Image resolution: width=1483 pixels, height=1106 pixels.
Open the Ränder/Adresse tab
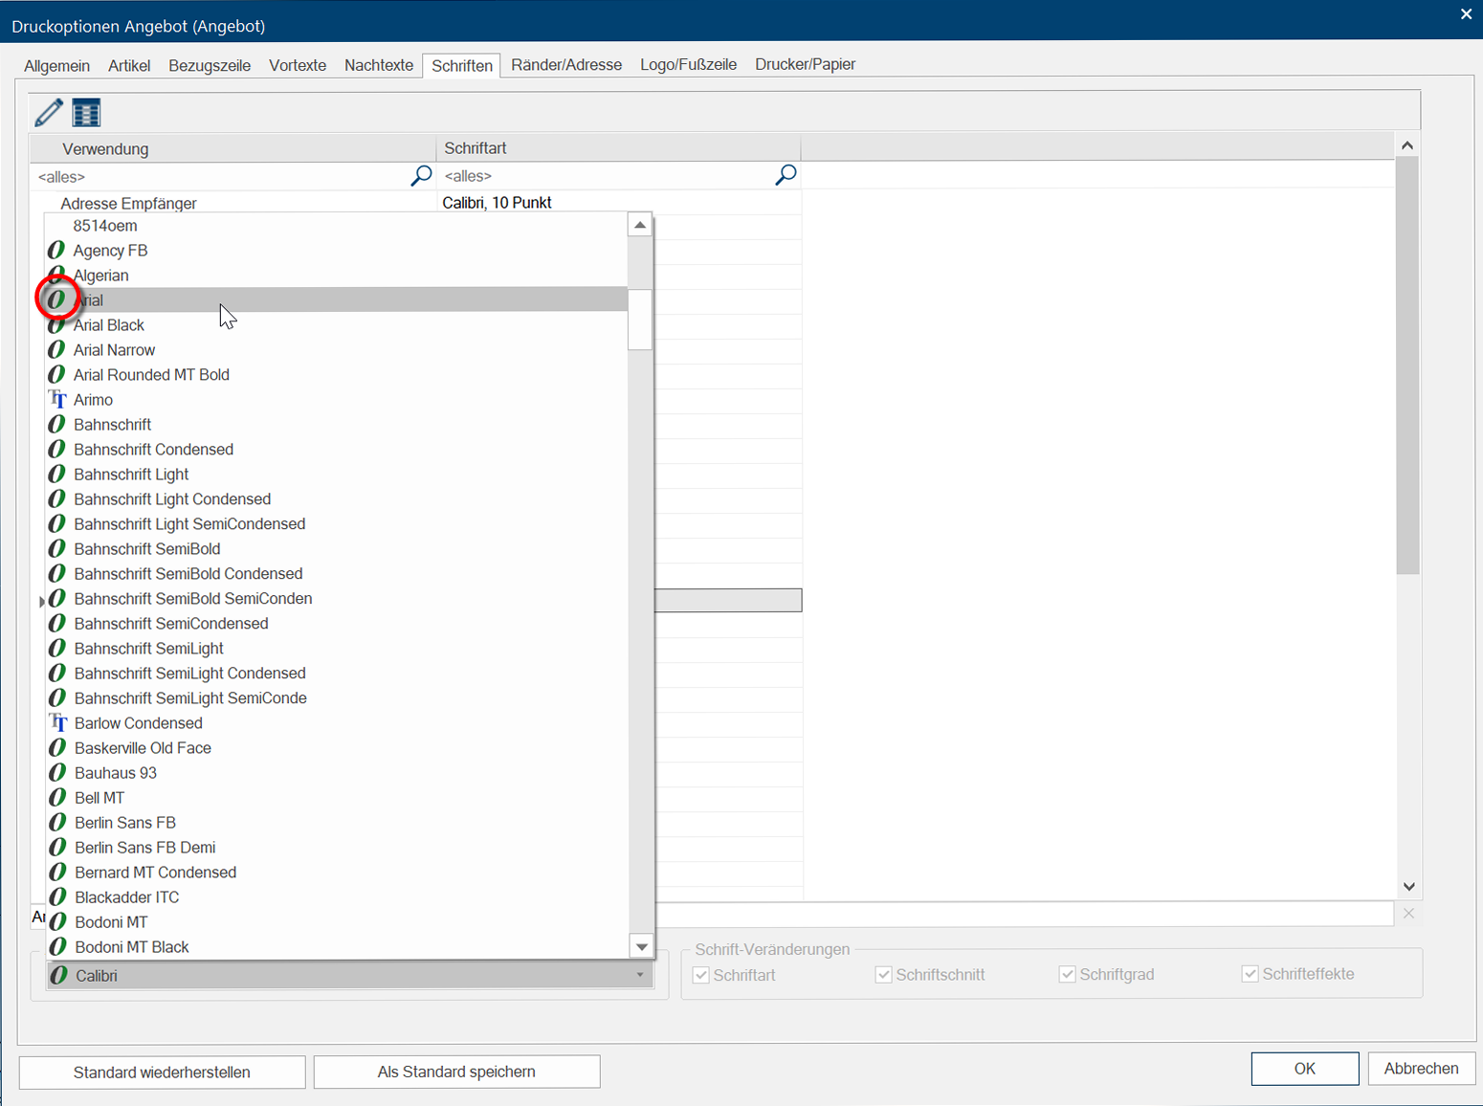pos(566,65)
